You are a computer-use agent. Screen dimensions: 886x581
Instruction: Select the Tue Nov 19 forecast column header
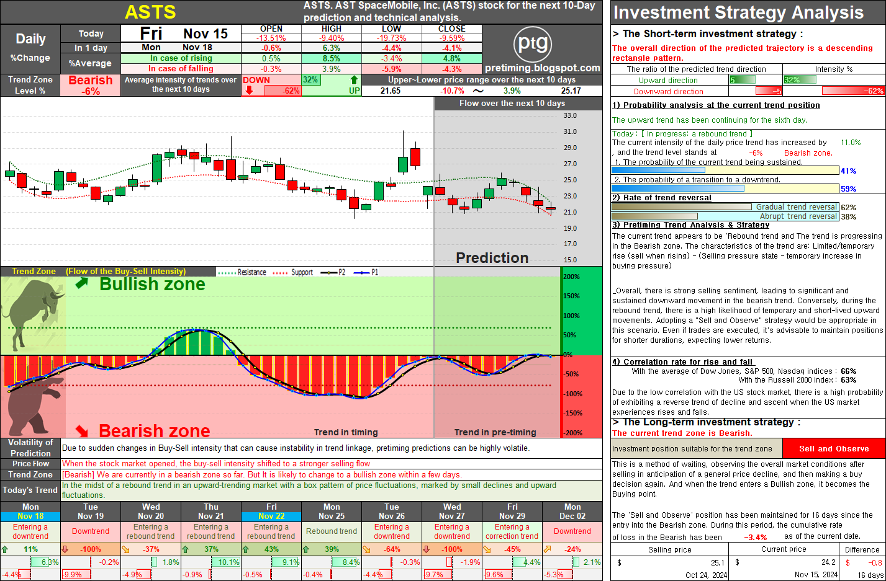[x=91, y=512]
